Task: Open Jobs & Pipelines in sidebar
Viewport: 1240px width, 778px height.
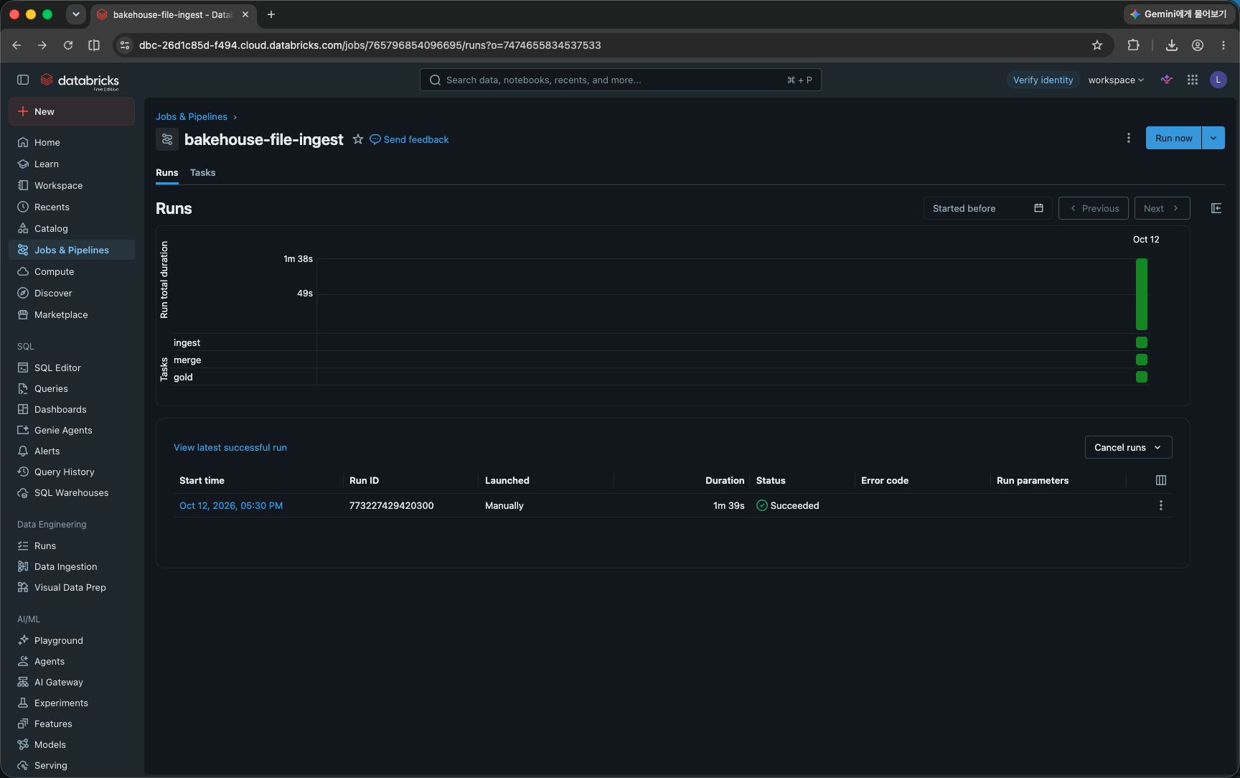Action: (71, 250)
